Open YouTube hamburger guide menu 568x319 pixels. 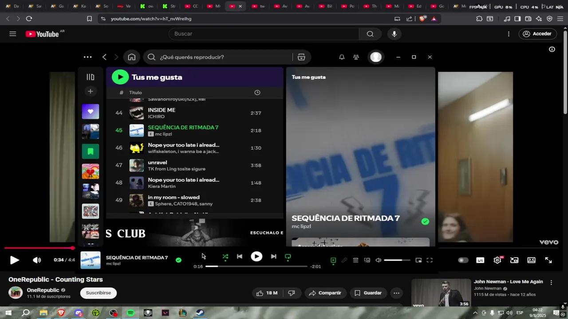coord(13,34)
